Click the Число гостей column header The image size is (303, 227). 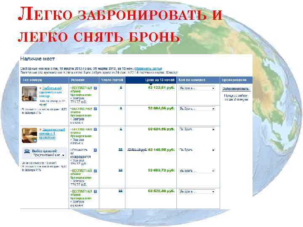click(x=112, y=80)
